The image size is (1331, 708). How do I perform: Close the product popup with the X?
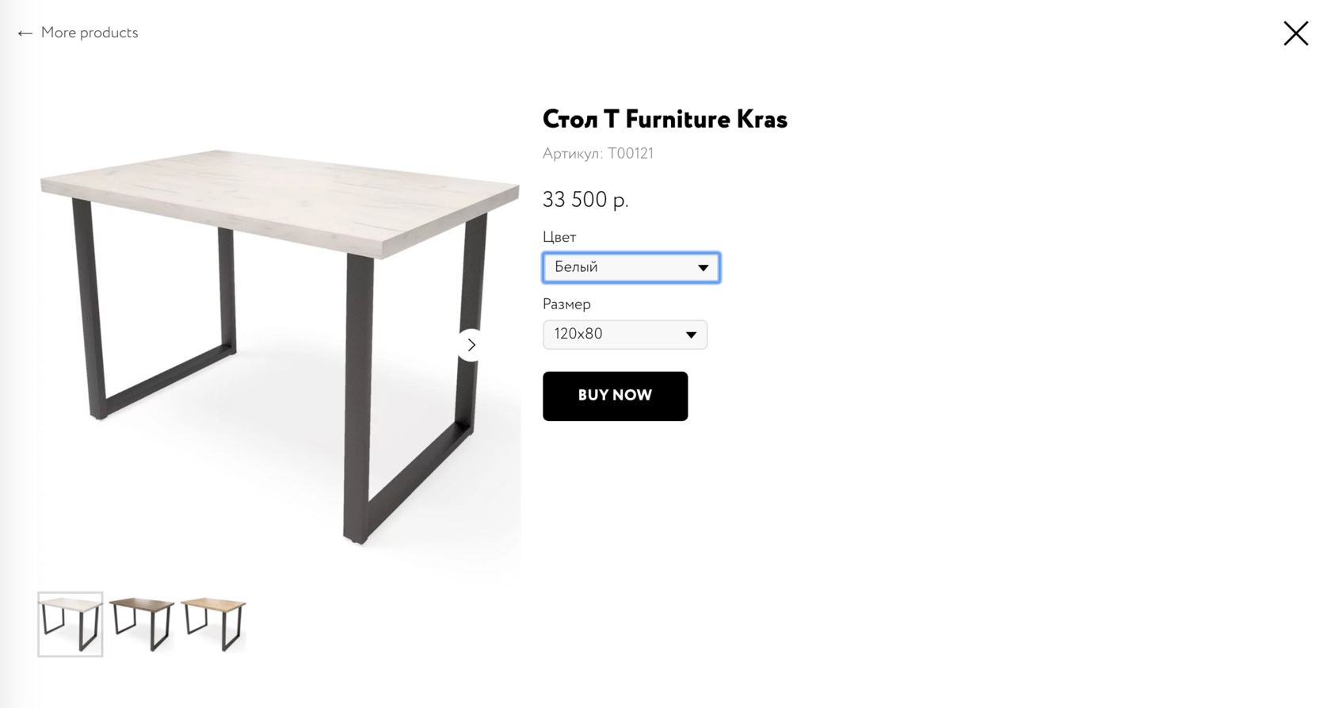coord(1295,33)
